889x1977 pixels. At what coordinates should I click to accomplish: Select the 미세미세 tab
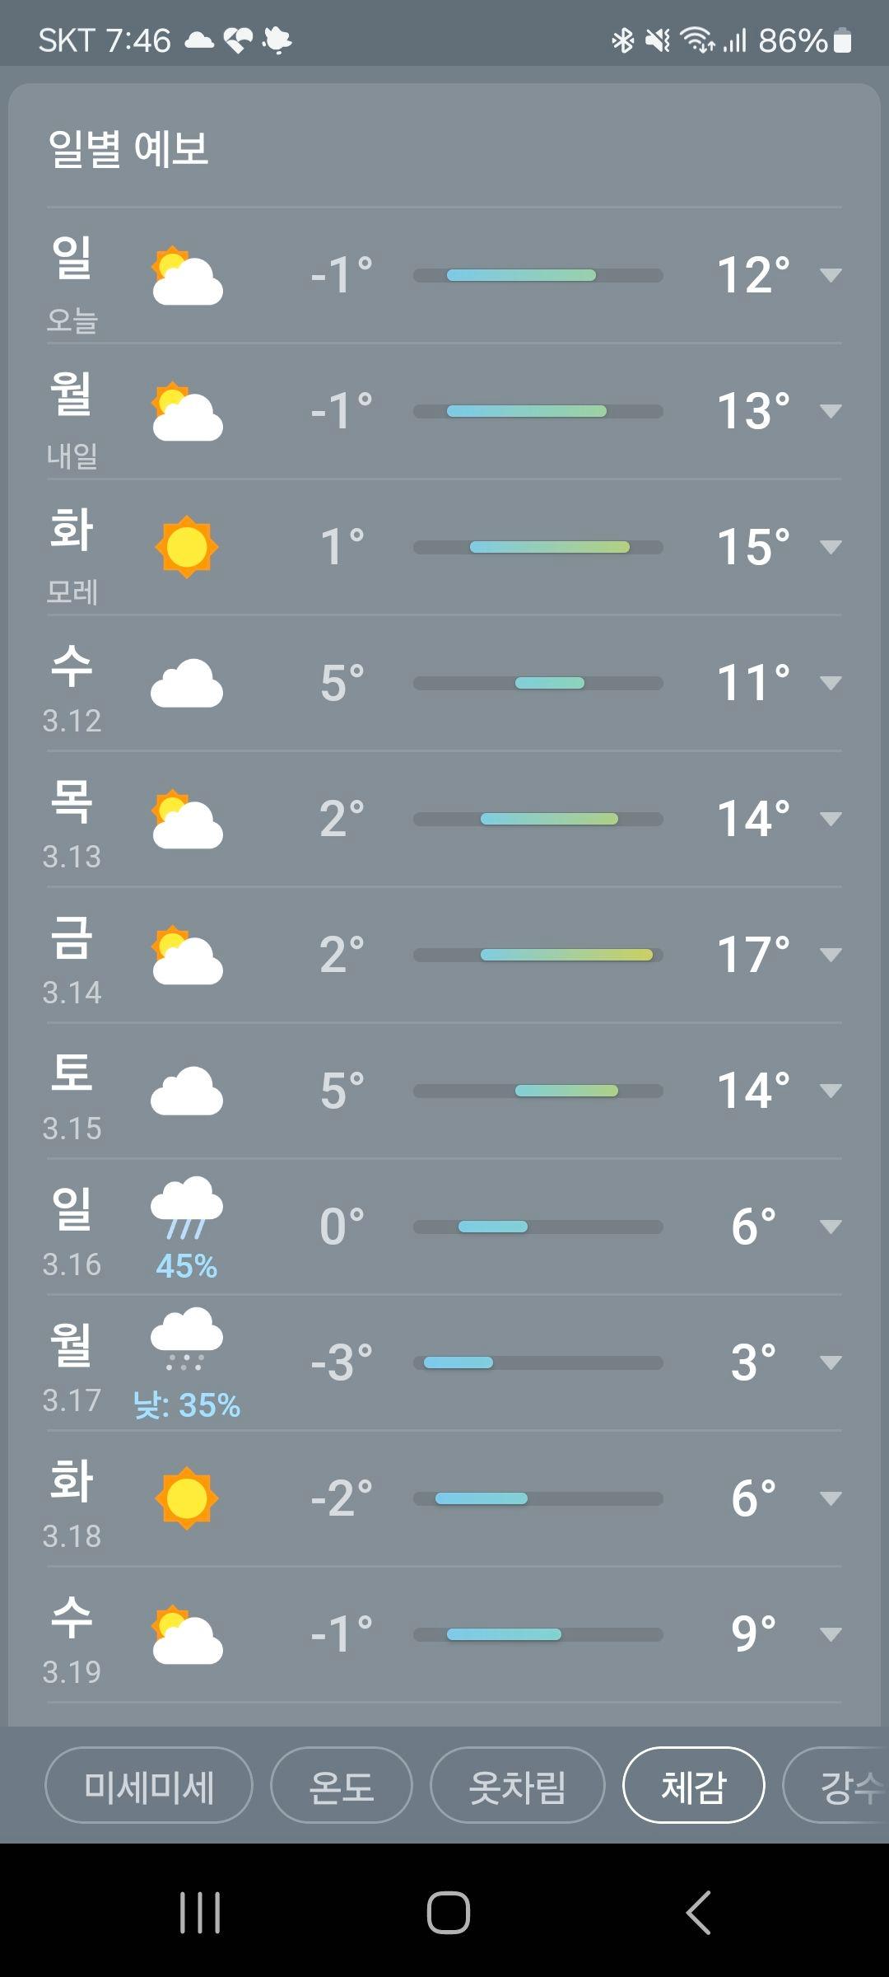(x=149, y=1787)
